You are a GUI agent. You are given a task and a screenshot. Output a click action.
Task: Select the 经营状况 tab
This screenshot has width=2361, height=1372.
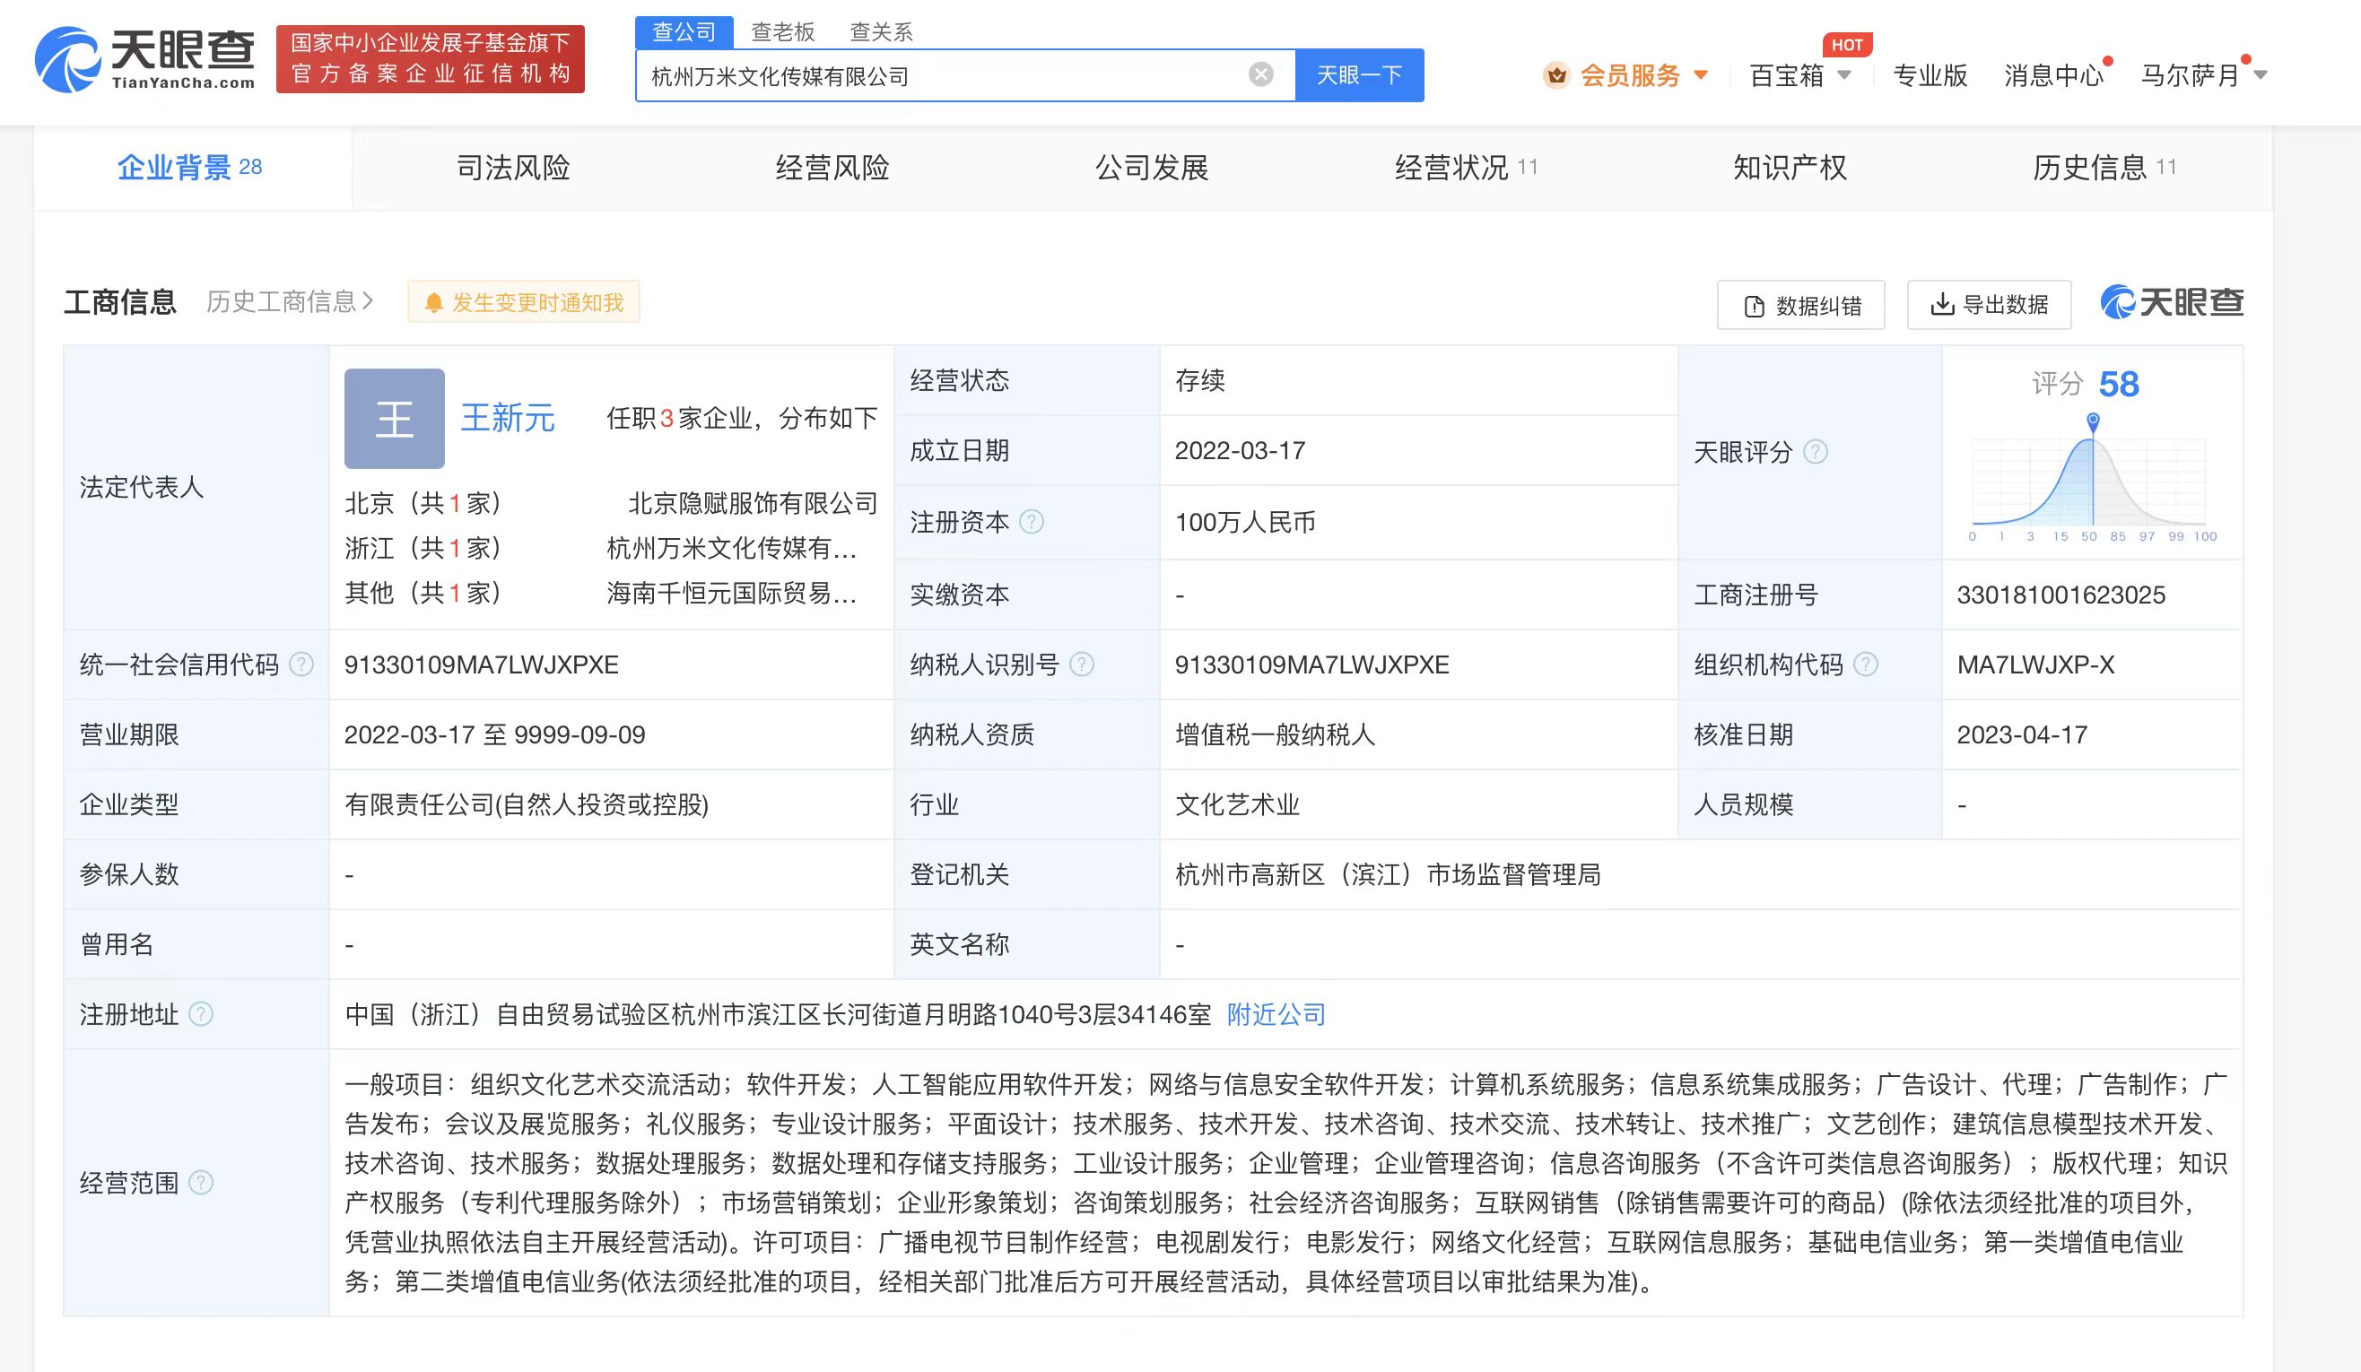1467,168
